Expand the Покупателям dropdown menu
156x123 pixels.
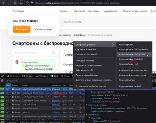pos(111,11)
